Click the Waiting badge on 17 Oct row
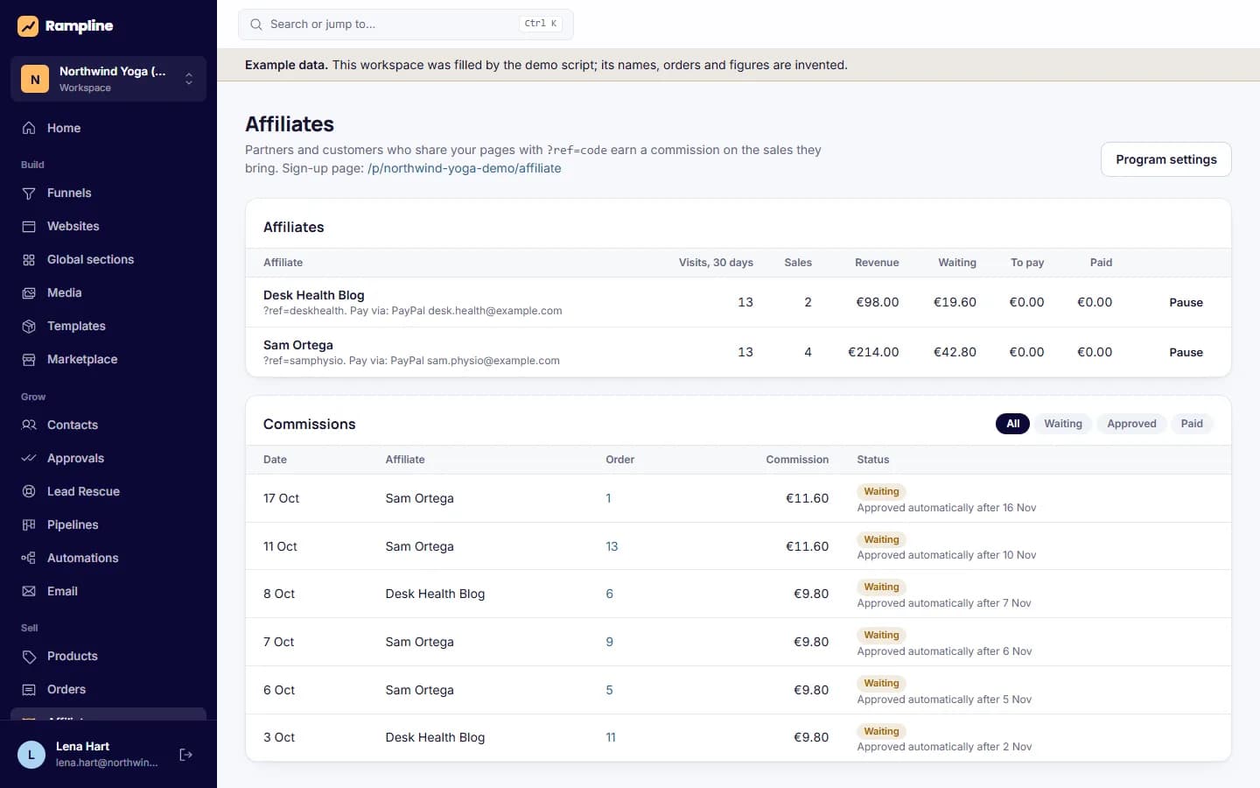 [881, 491]
